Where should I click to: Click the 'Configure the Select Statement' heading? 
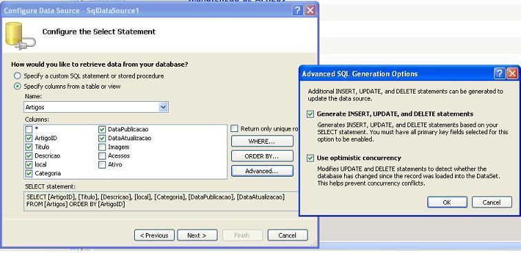(99, 32)
